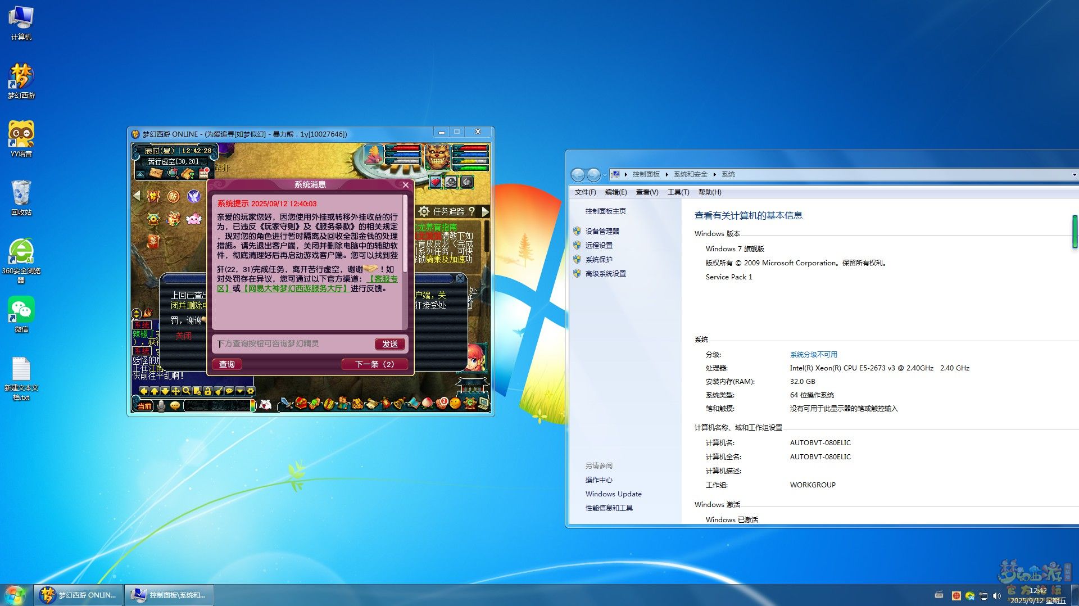Click the player character lion avatar
Screen dimensions: 1079x606
(437, 157)
